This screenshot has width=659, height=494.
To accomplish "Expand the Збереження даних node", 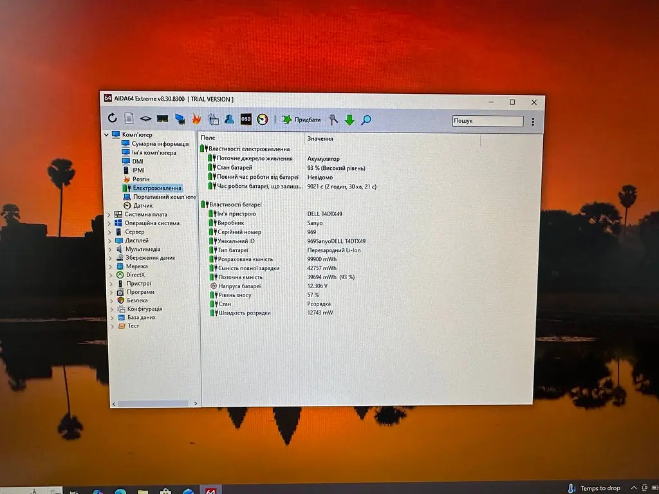I will (x=111, y=258).
